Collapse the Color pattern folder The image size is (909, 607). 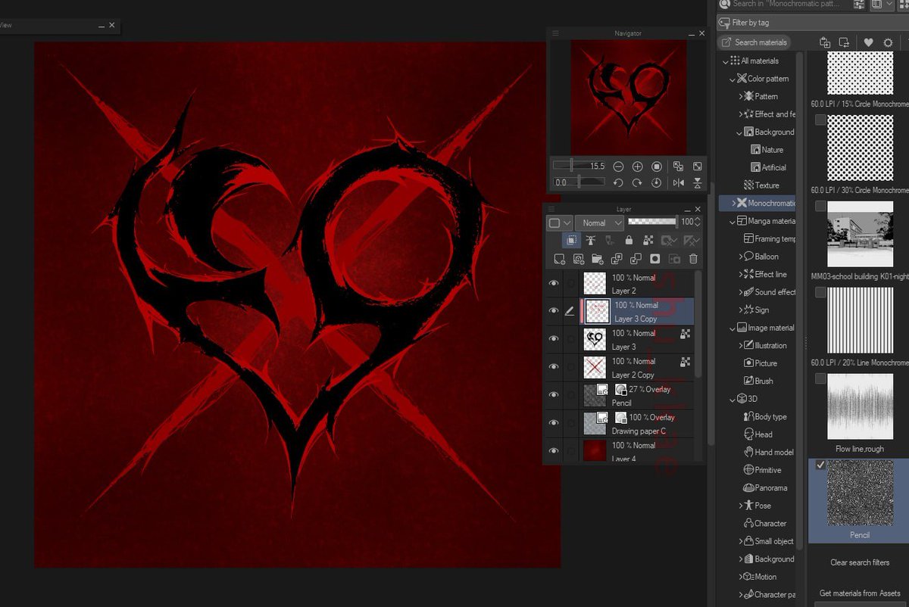pos(733,79)
